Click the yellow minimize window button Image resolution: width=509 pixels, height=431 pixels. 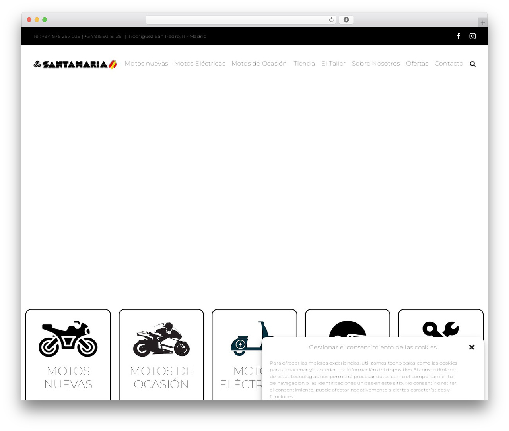pos(37,20)
